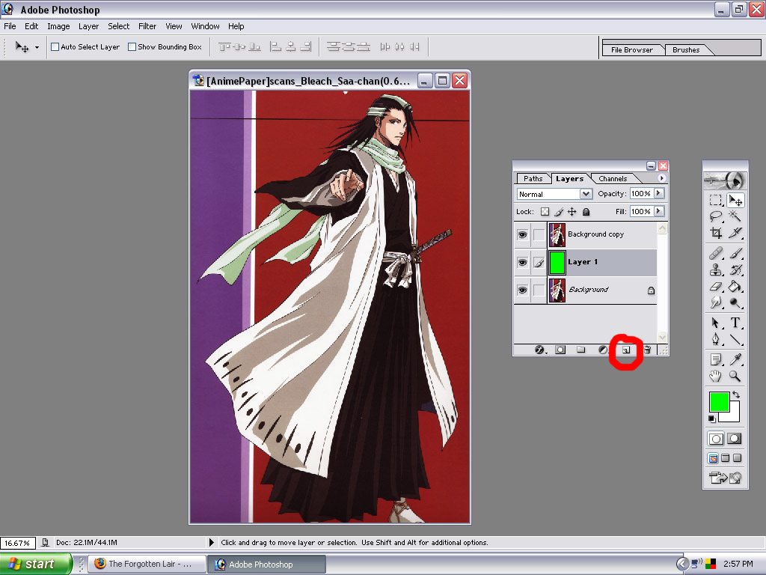The image size is (766, 575).
Task: Toggle Lock image pixels brush icon
Action: [559, 212]
